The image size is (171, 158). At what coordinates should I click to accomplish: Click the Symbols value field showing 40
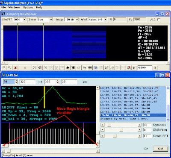click(x=147, y=125)
